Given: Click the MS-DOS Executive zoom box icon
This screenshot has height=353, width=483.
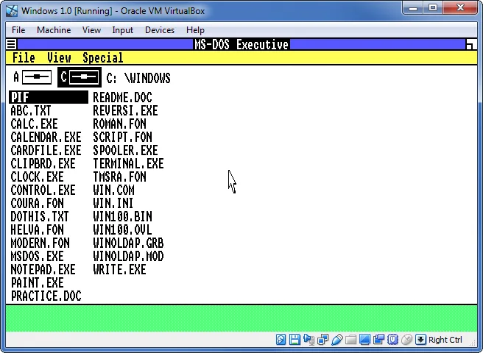Looking at the screenshot, I should [471, 44].
